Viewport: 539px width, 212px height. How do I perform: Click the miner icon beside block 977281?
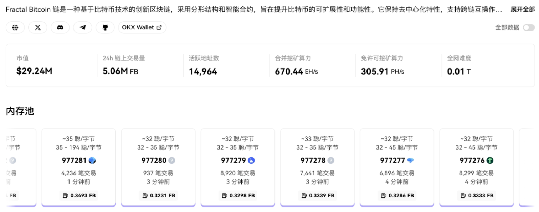point(92,161)
